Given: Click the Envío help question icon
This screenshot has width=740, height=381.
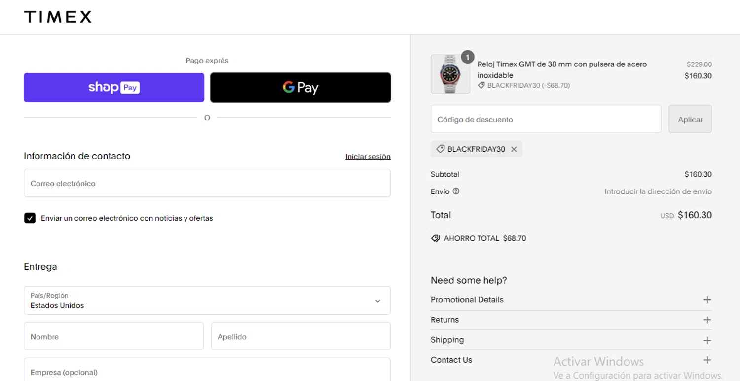Looking at the screenshot, I should [456, 191].
